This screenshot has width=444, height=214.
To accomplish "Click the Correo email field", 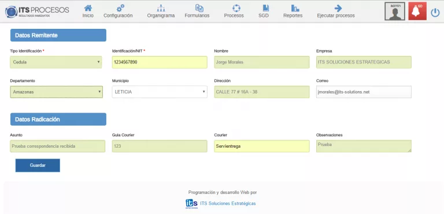I will pyautogui.click(x=364, y=92).
